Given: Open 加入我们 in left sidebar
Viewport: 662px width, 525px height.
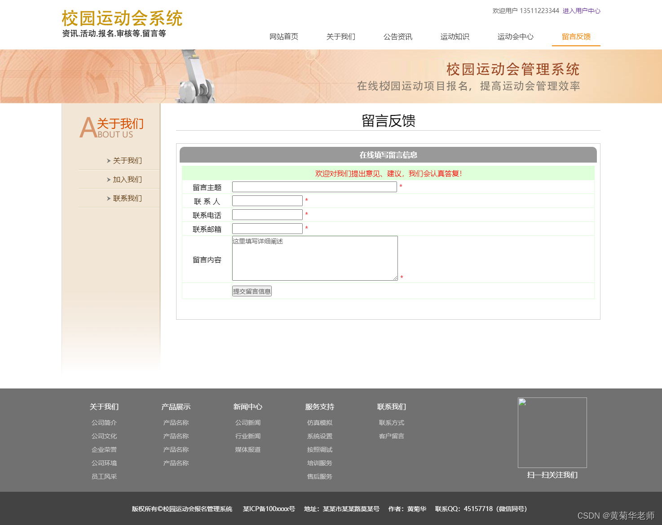Looking at the screenshot, I should tap(128, 180).
